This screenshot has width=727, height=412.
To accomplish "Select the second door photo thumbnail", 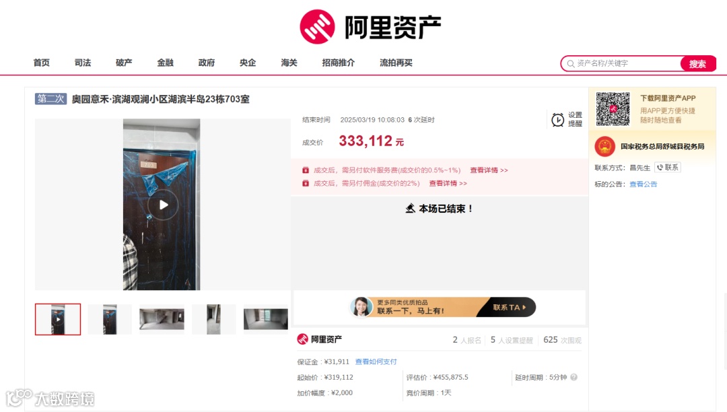I will pyautogui.click(x=110, y=319).
